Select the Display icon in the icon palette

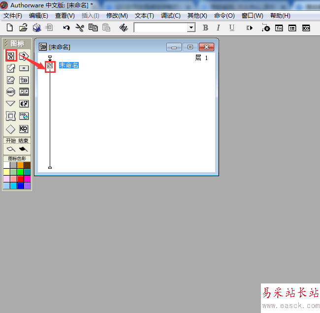coord(11,56)
